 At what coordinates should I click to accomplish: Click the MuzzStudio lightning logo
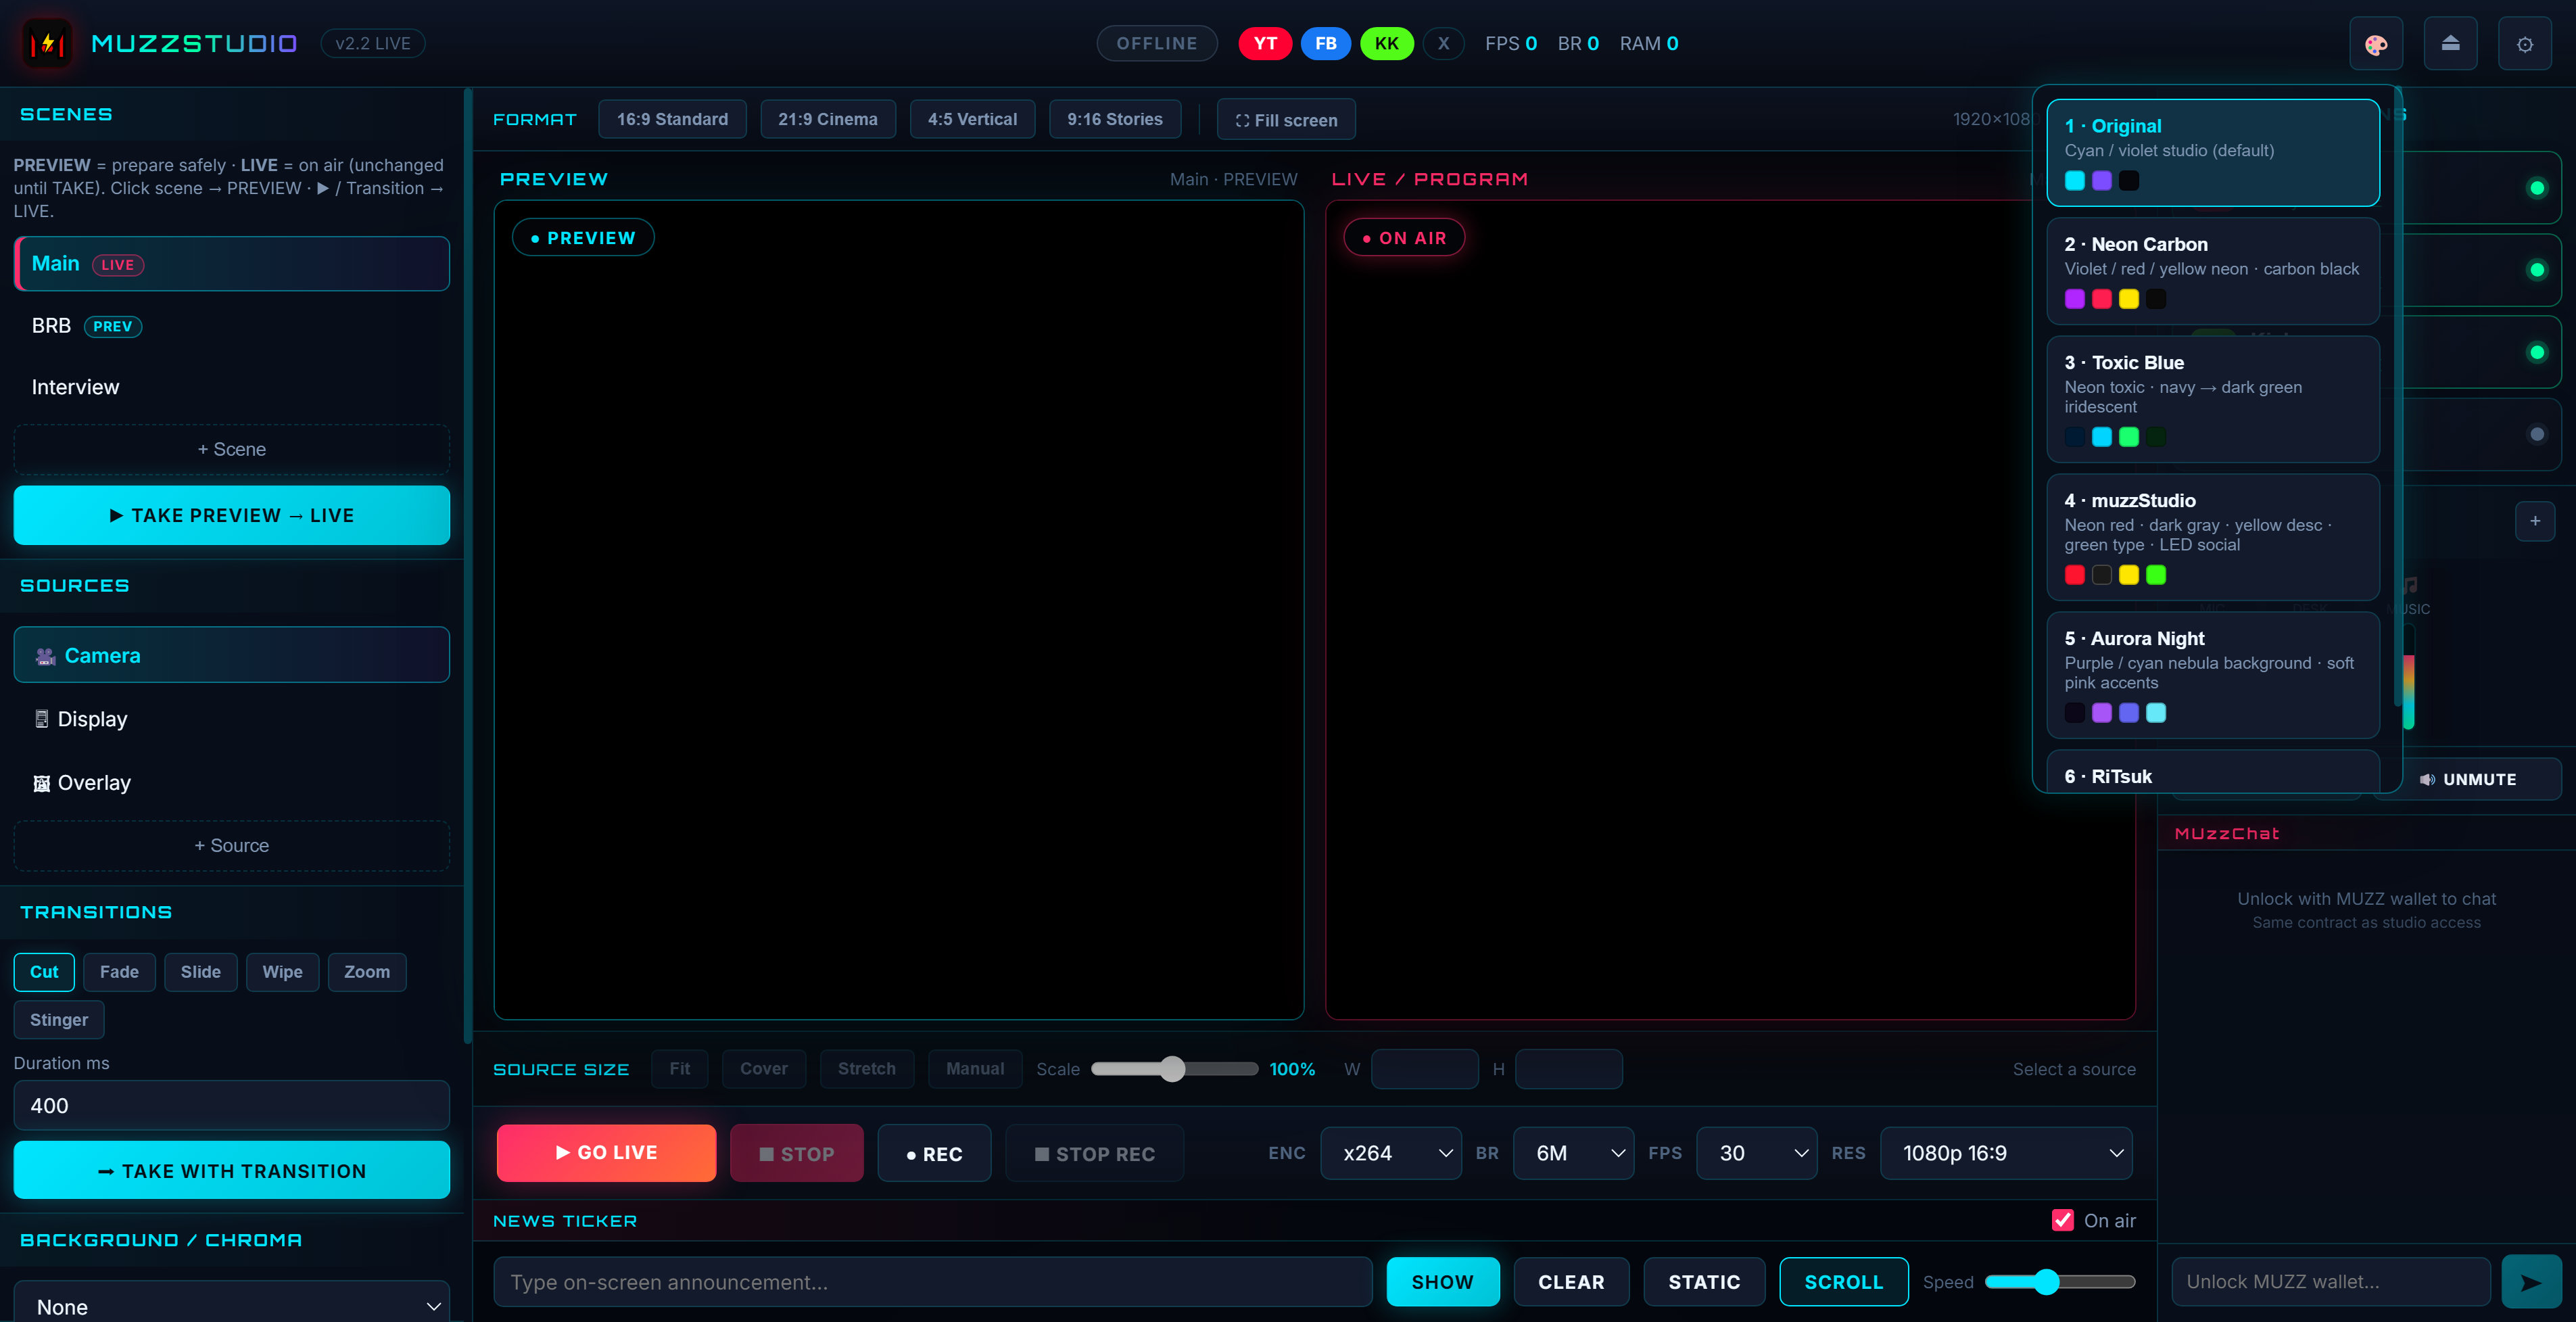(x=46, y=43)
